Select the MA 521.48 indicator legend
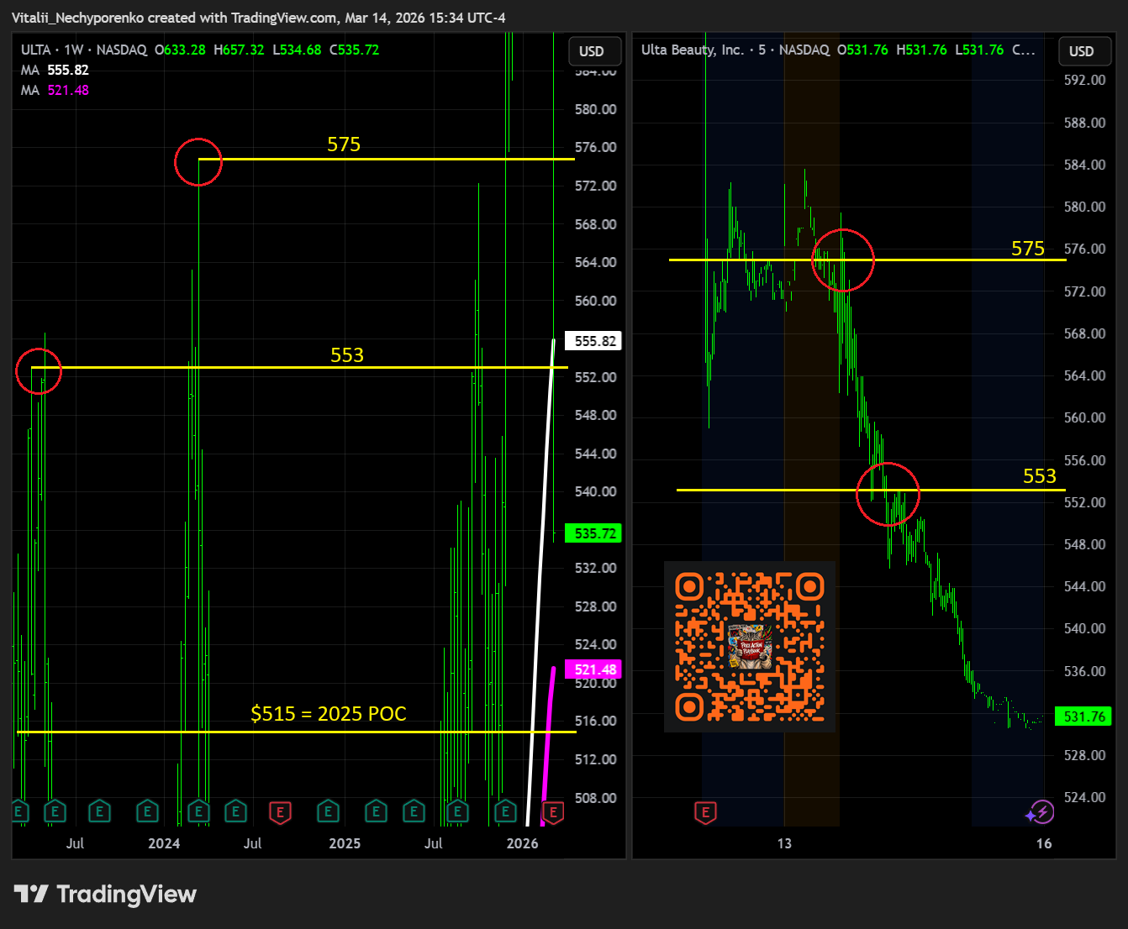 [x=55, y=90]
